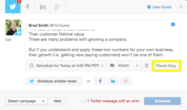Open the Attach dropdown menu
187x110 pixels.
pyautogui.click(x=124, y=65)
